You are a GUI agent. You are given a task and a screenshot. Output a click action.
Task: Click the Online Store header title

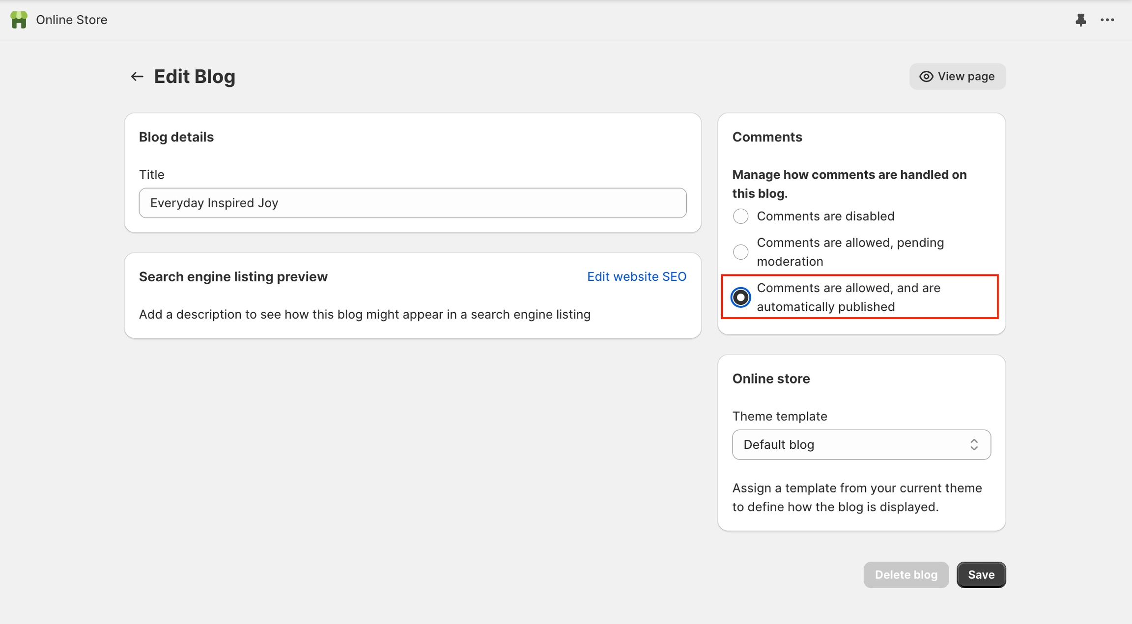pyautogui.click(x=71, y=20)
